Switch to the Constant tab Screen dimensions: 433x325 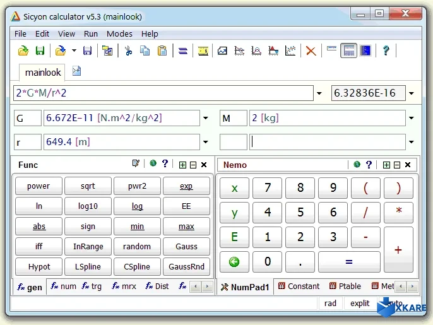click(x=299, y=287)
